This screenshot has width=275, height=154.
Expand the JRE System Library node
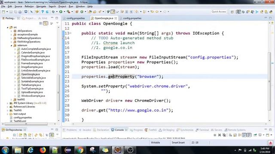point(8,103)
